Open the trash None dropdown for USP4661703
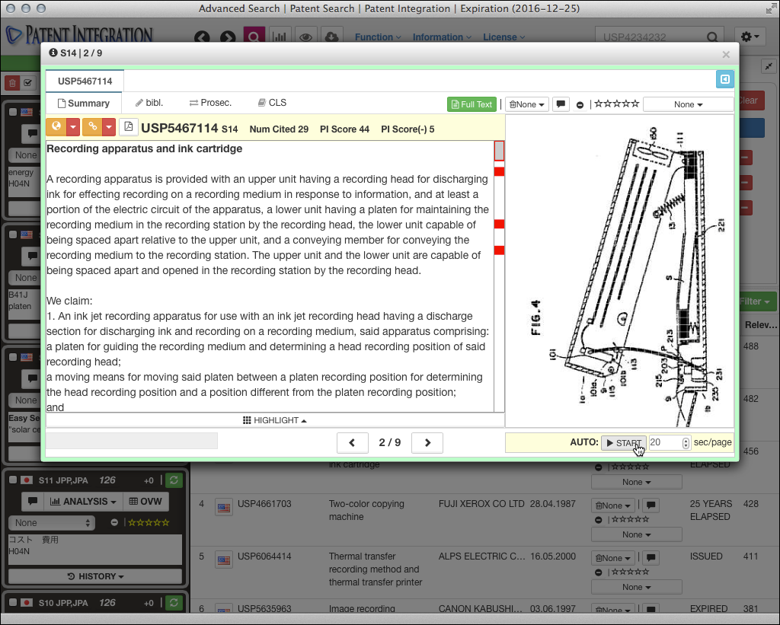 [x=613, y=505]
